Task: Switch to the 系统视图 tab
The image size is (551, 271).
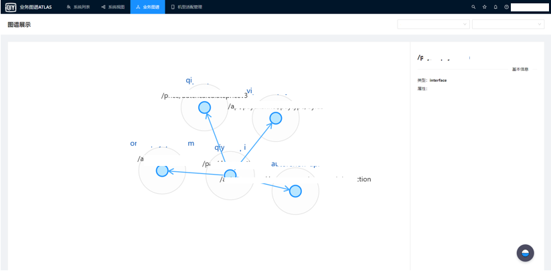Action: point(112,7)
